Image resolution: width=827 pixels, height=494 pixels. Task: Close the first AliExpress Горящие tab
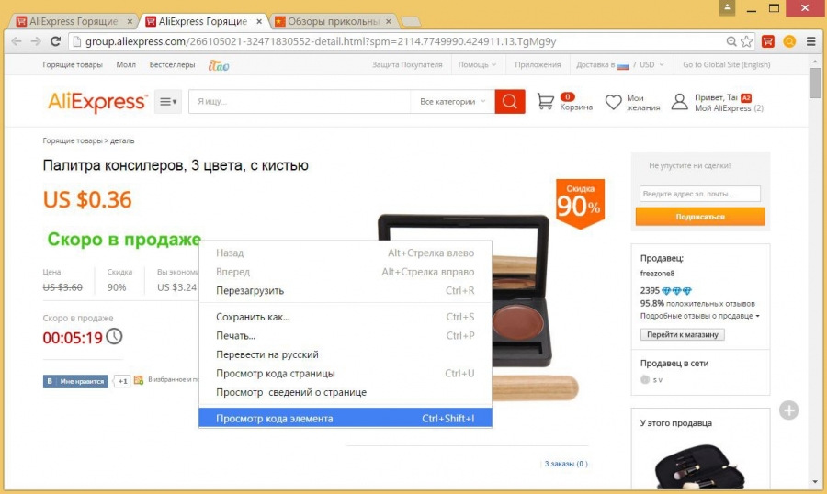point(130,22)
